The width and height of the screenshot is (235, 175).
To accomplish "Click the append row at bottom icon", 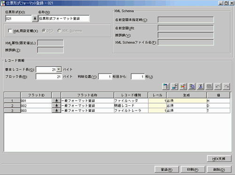I will [x=174, y=87].
